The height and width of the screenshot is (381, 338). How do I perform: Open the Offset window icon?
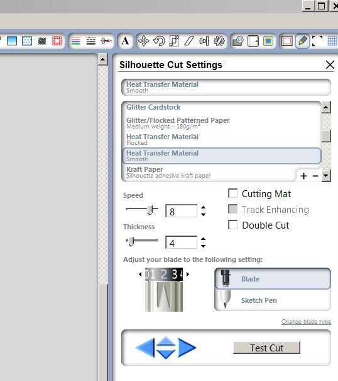[253, 41]
